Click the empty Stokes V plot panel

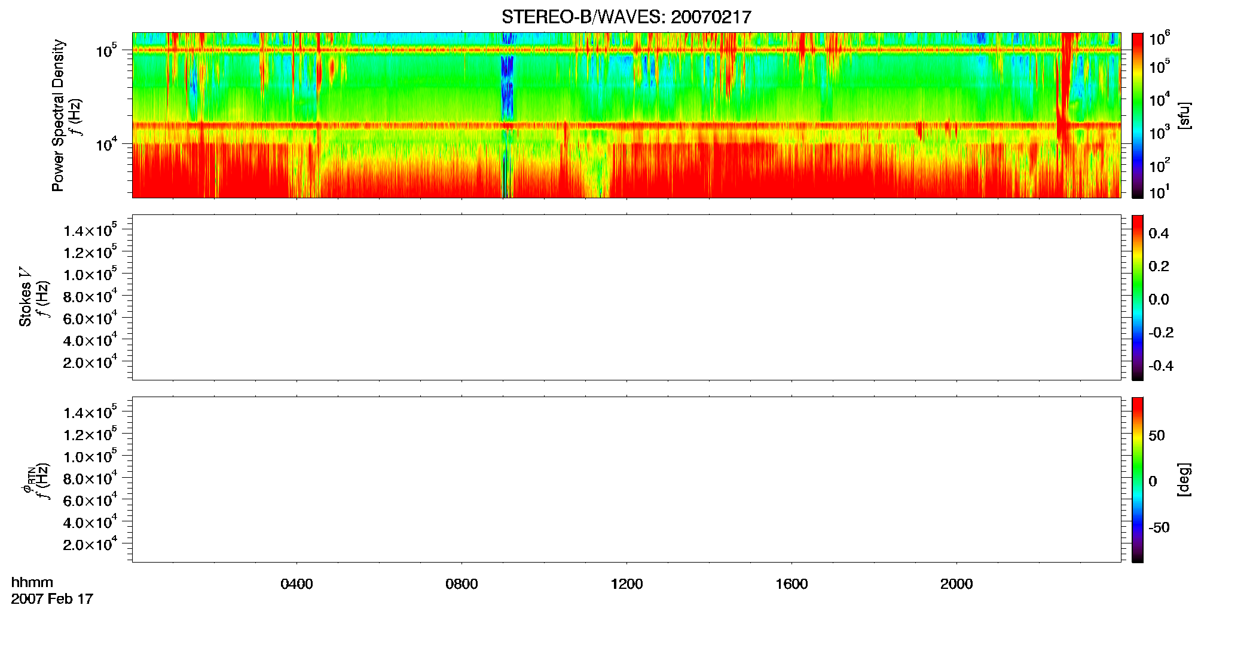point(626,297)
